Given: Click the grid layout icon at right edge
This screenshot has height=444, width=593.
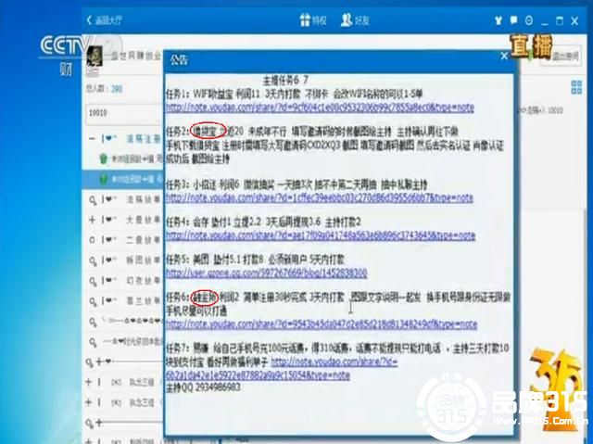Looking at the screenshot, I should [x=576, y=87].
